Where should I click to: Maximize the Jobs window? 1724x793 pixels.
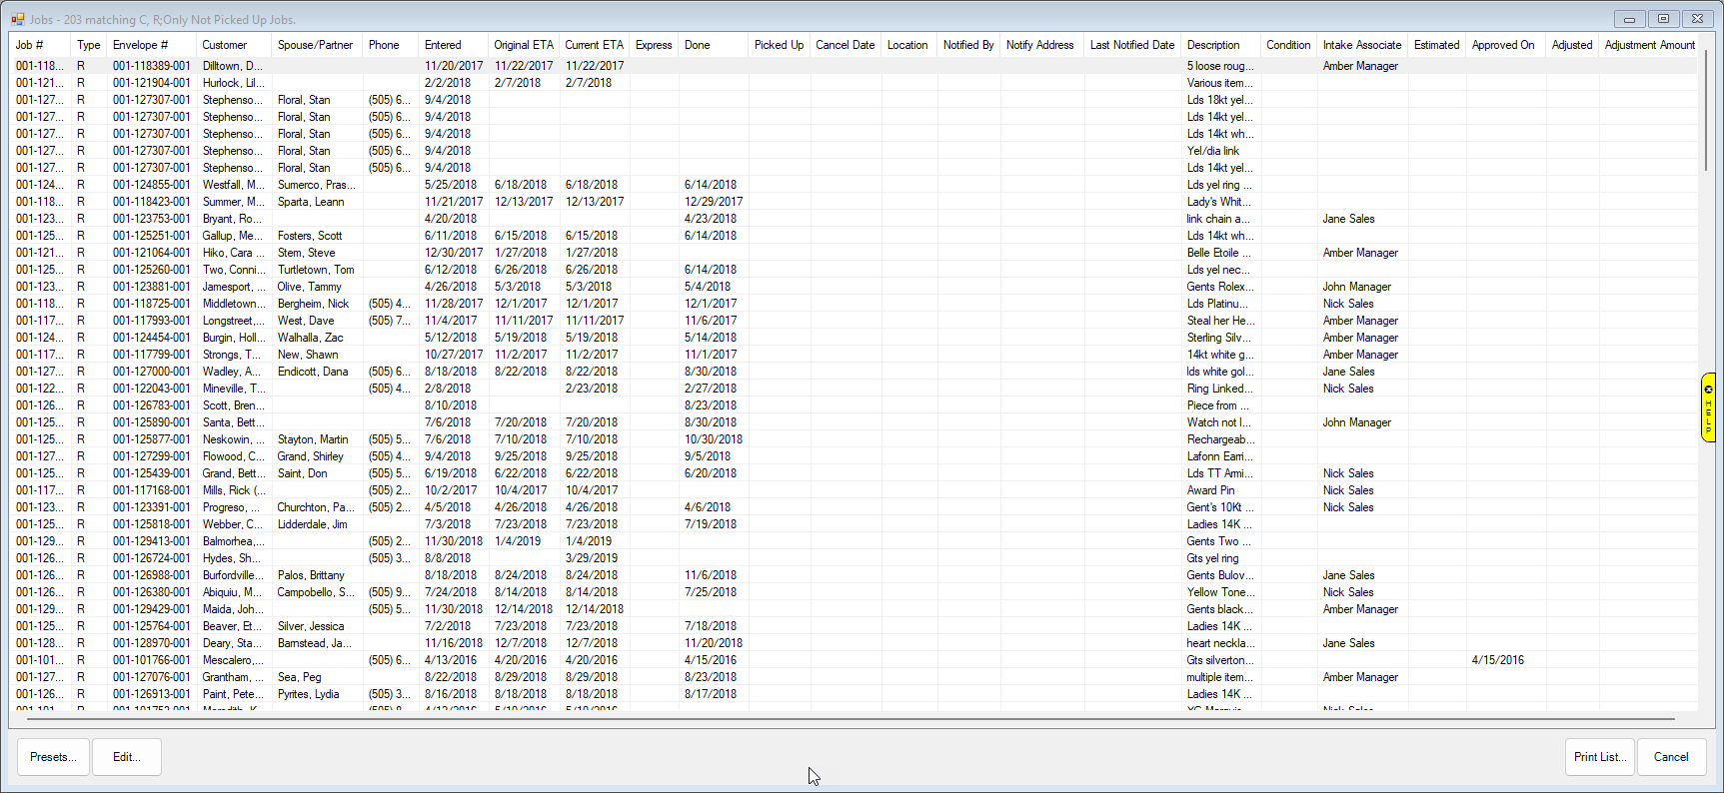point(1663,19)
